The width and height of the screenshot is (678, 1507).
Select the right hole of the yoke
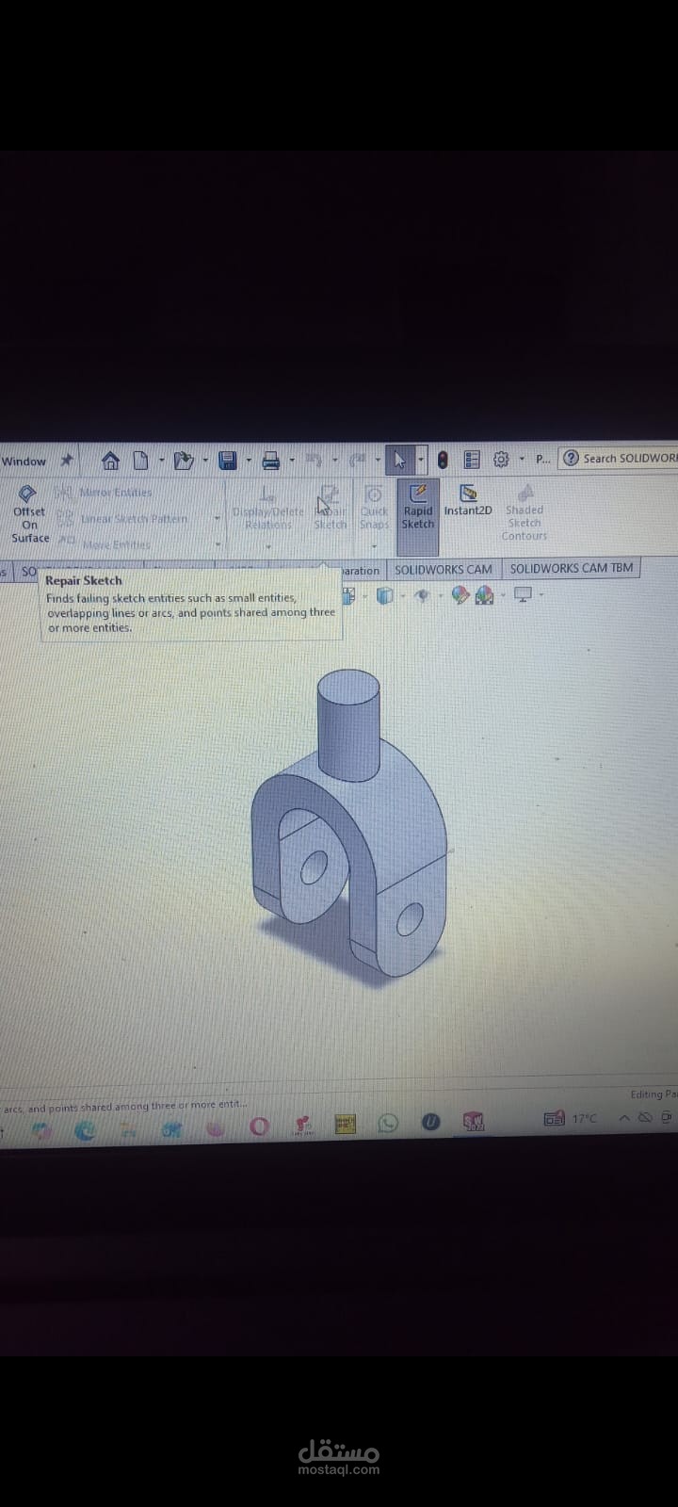tap(410, 919)
